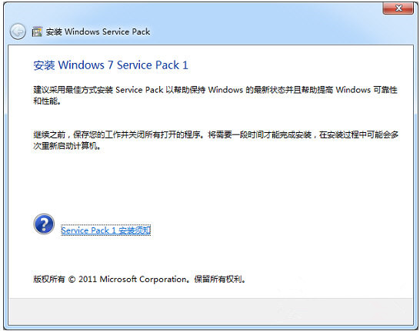Click the Windows 可靠性 text in first paragraph
Screen dimensions: 420x331
[x=366, y=90]
